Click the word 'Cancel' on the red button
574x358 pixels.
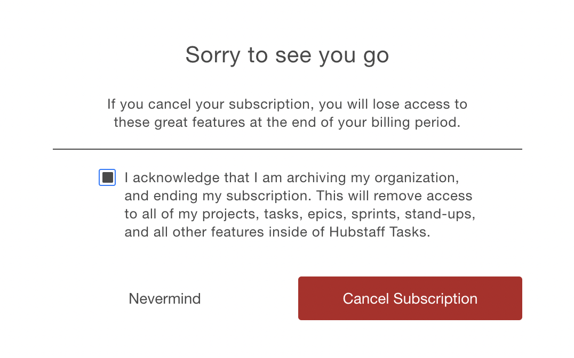click(x=366, y=299)
